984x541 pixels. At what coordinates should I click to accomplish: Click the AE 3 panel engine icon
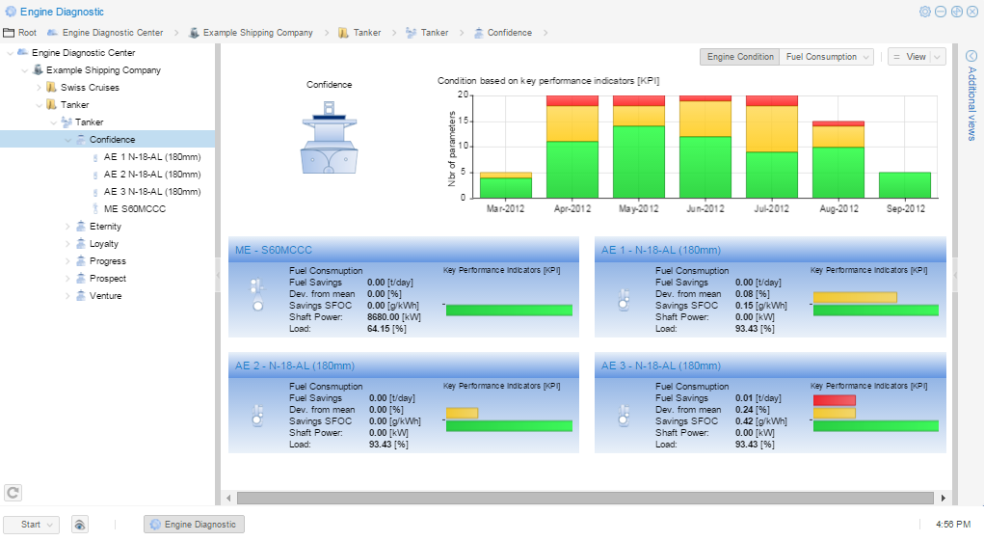tap(624, 415)
